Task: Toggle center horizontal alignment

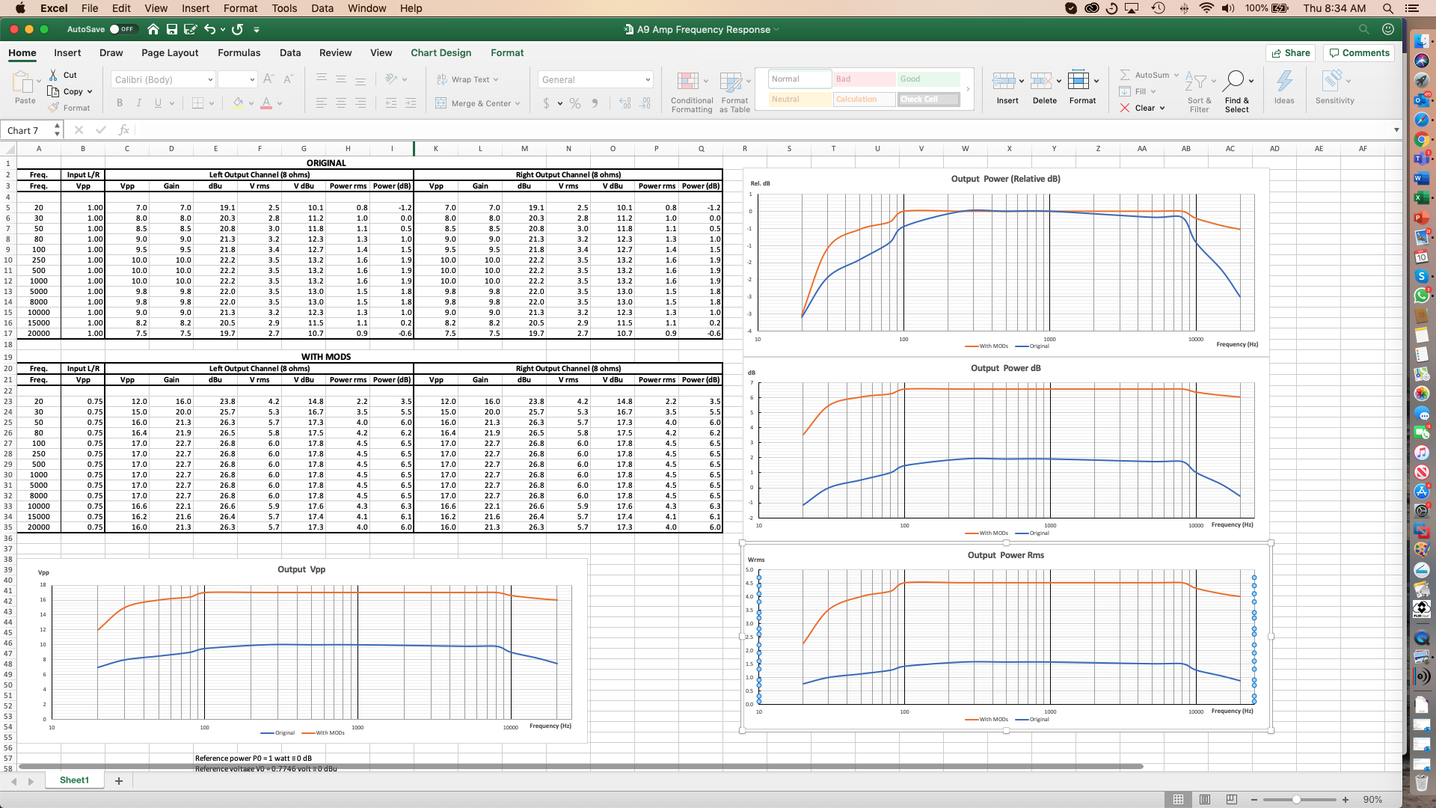Action: tap(341, 103)
